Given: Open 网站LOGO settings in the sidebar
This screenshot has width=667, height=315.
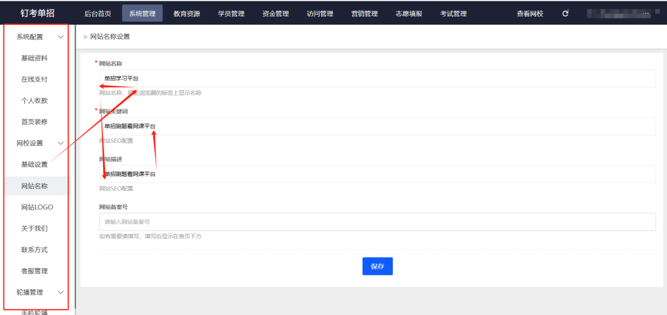Looking at the screenshot, I should (x=37, y=207).
